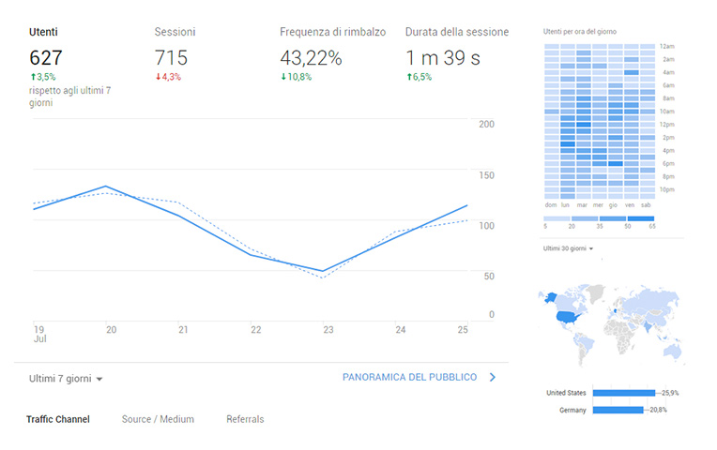Viewport: 717px width, 450px height.
Task: Click the green up arrow under Utenti
Action: (x=33, y=77)
